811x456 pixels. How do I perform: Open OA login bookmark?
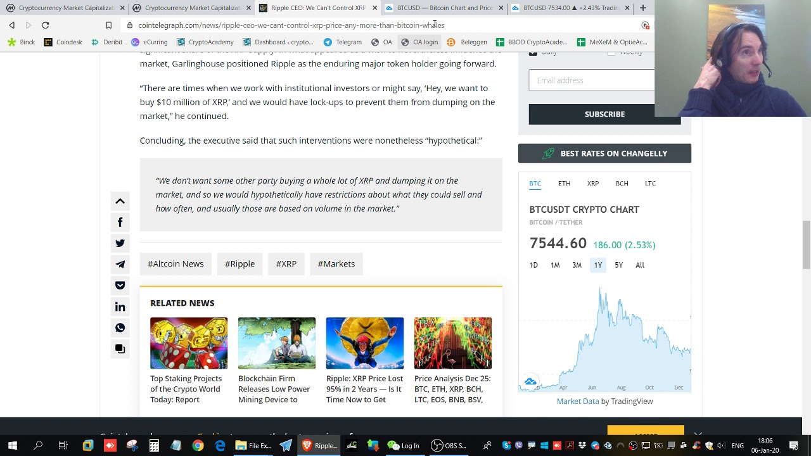tap(419, 42)
